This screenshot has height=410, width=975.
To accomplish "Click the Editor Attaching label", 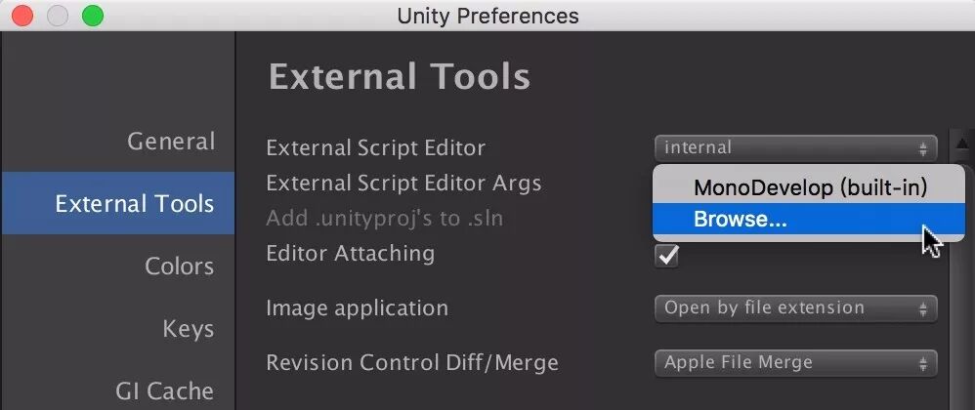I will click(x=350, y=254).
